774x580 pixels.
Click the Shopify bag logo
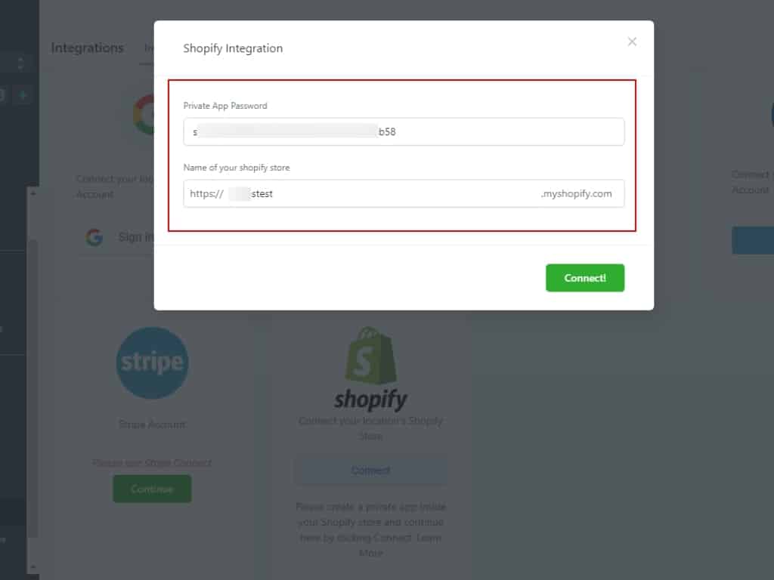[370, 356]
